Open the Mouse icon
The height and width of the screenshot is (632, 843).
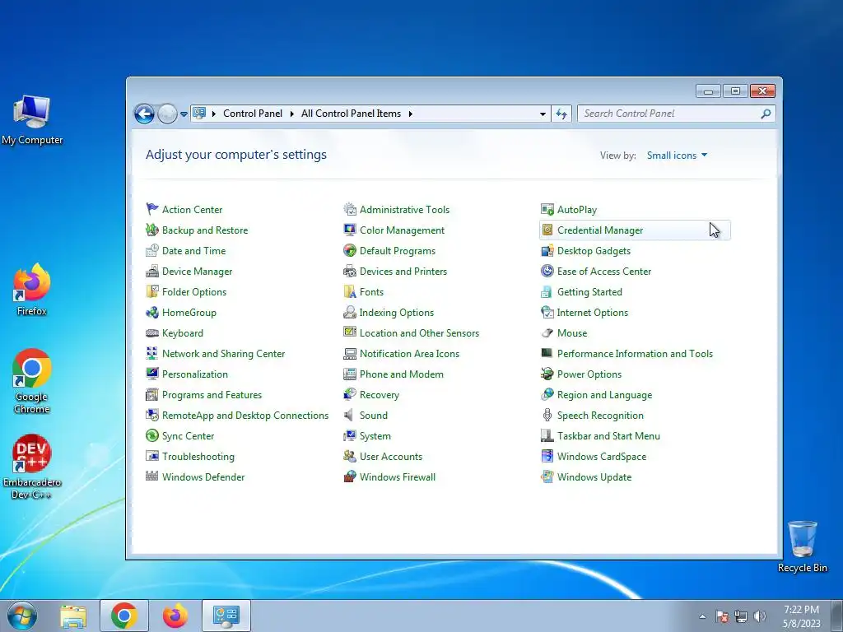click(x=547, y=332)
